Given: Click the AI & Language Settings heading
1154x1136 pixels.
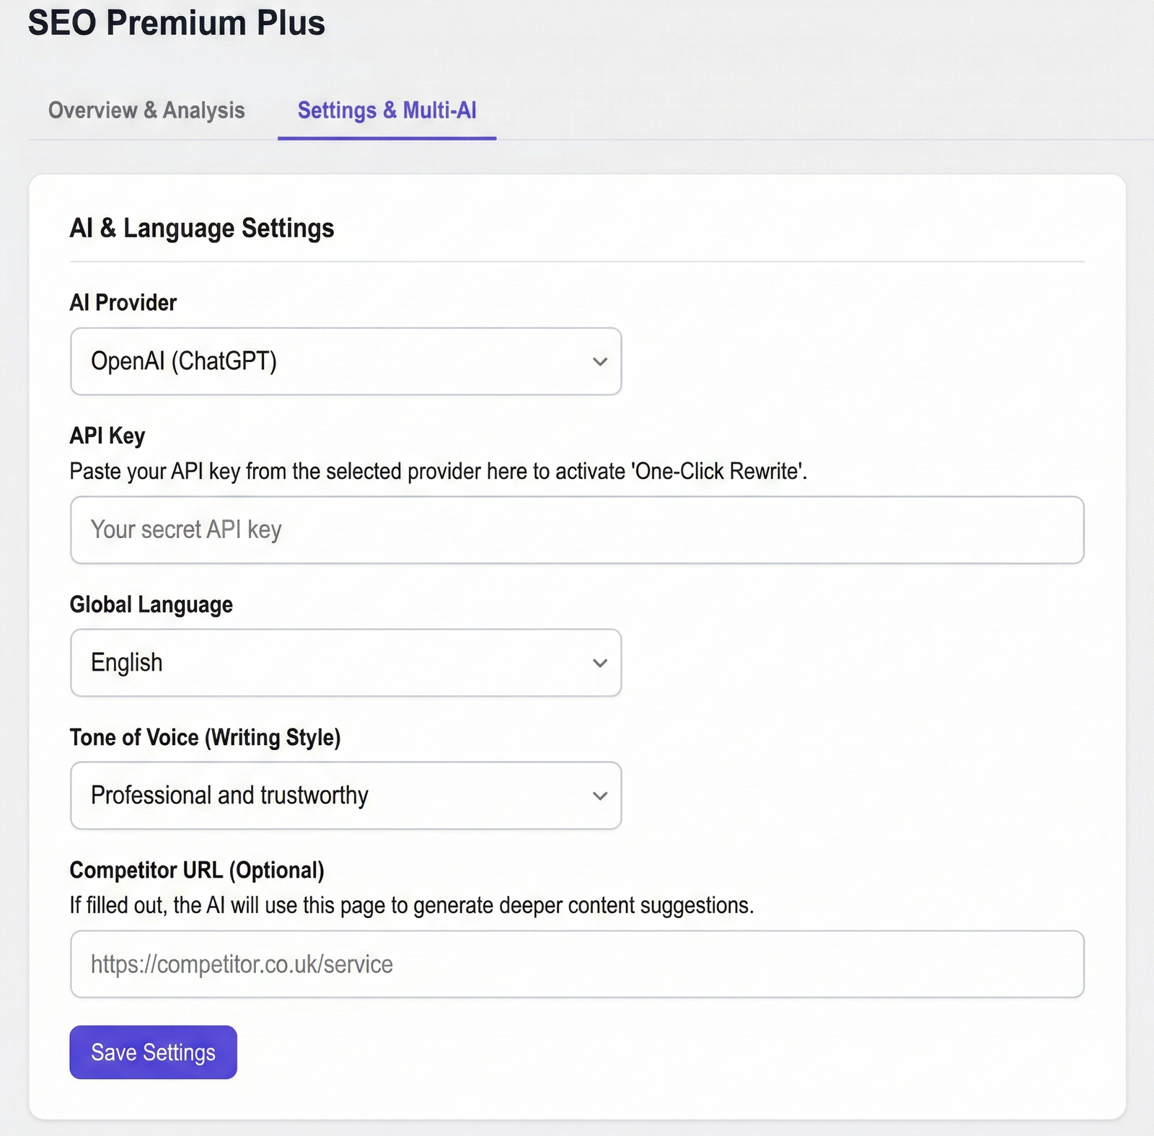Looking at the screenshot, I should [202, 229].
